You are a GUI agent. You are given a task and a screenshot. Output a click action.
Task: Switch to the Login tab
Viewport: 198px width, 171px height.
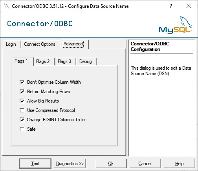(12, 44)
